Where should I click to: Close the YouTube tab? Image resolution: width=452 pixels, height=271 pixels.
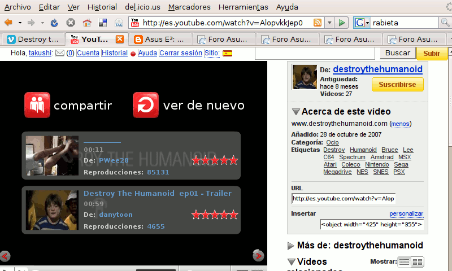(x=120, y=39)
